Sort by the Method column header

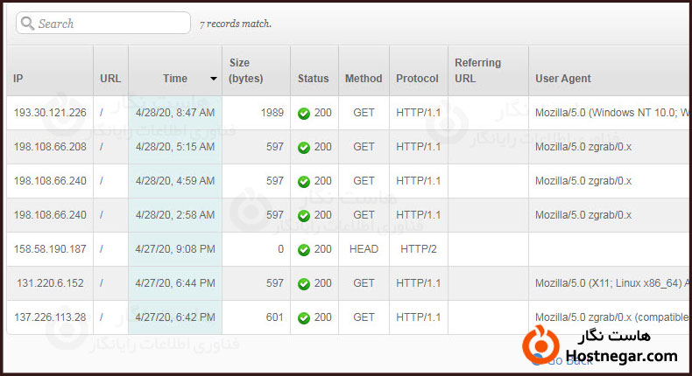click(x=364, y=79)
